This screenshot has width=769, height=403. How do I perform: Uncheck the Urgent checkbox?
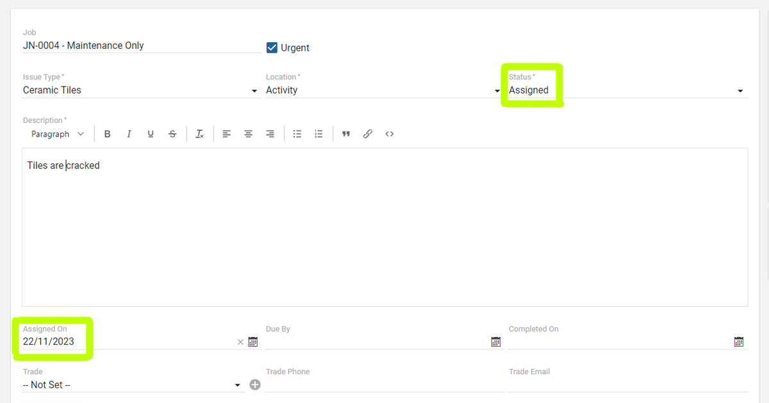tap(272, 47)
